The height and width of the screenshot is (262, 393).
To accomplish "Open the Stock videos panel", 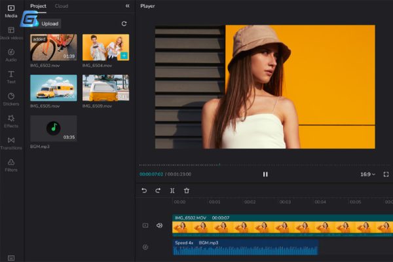I will tap(11, 33).
